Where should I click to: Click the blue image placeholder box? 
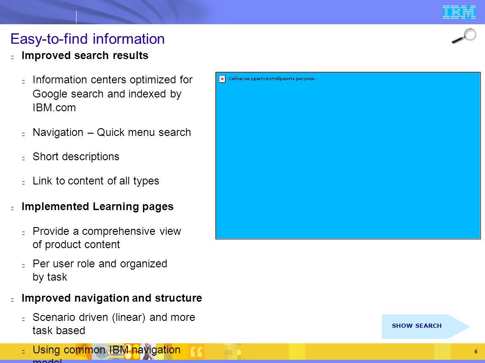click(x=348, y=155)
